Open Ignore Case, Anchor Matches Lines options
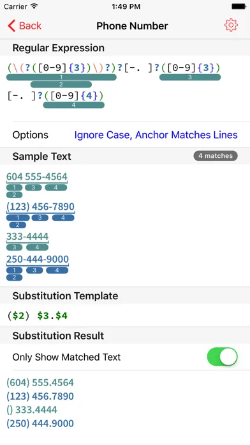Viewport: 250px width, 445px height. 156,135
